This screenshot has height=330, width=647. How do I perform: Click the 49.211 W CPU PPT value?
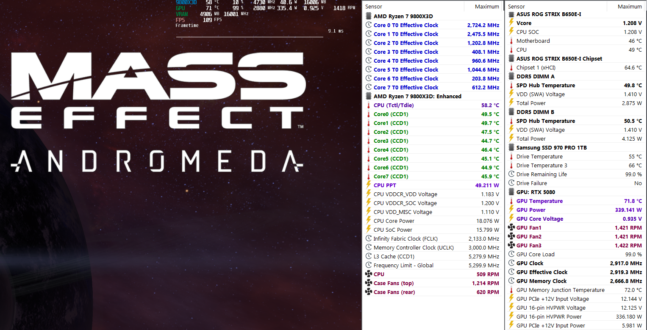(487, 185)
